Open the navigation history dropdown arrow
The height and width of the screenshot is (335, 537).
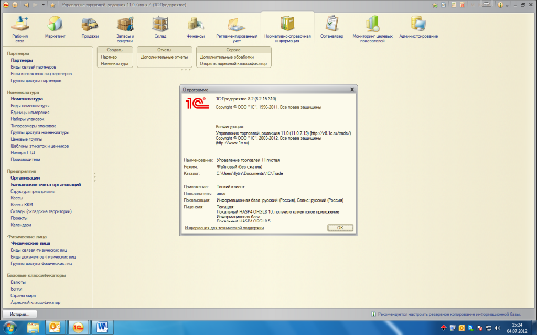pyautogui.click(x=43, y=5)
